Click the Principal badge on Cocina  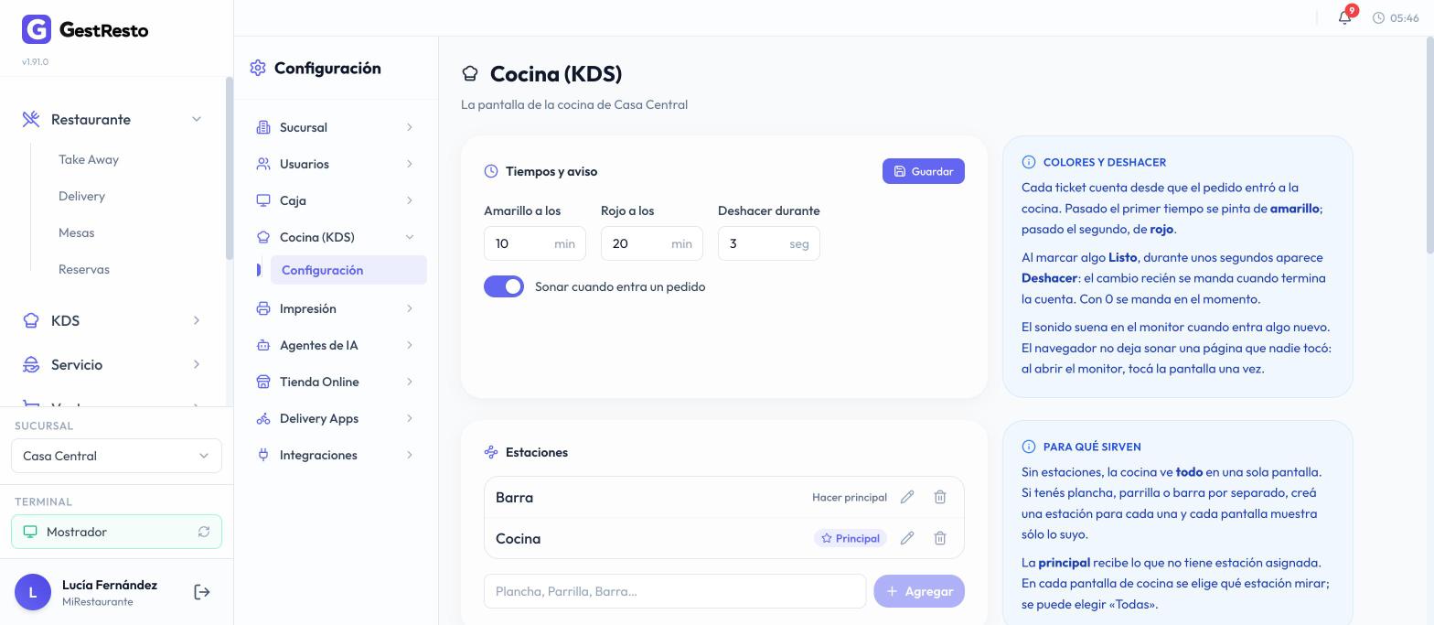[851, 538]
